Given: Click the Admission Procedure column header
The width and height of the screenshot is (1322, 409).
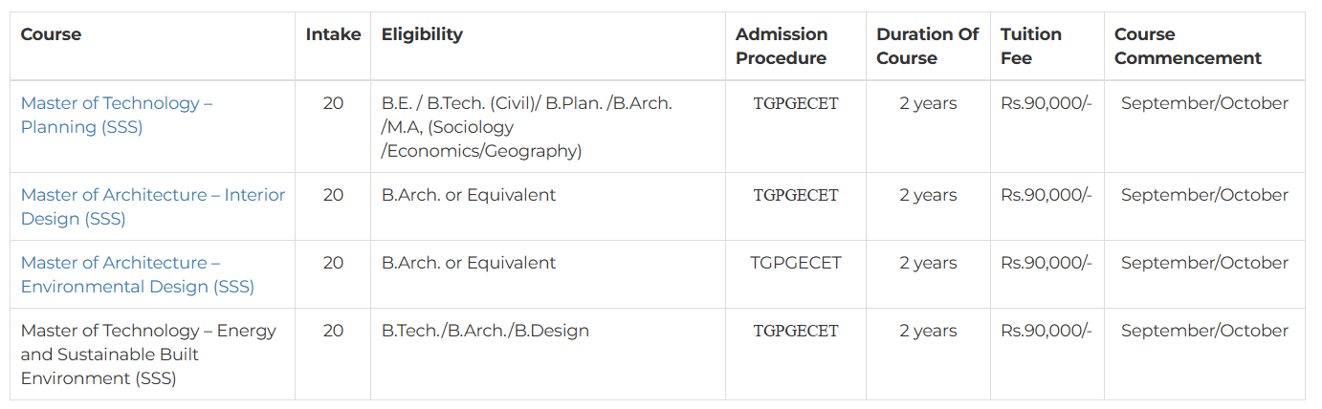Looking at the screenshot, I should [x=781, y=46].
